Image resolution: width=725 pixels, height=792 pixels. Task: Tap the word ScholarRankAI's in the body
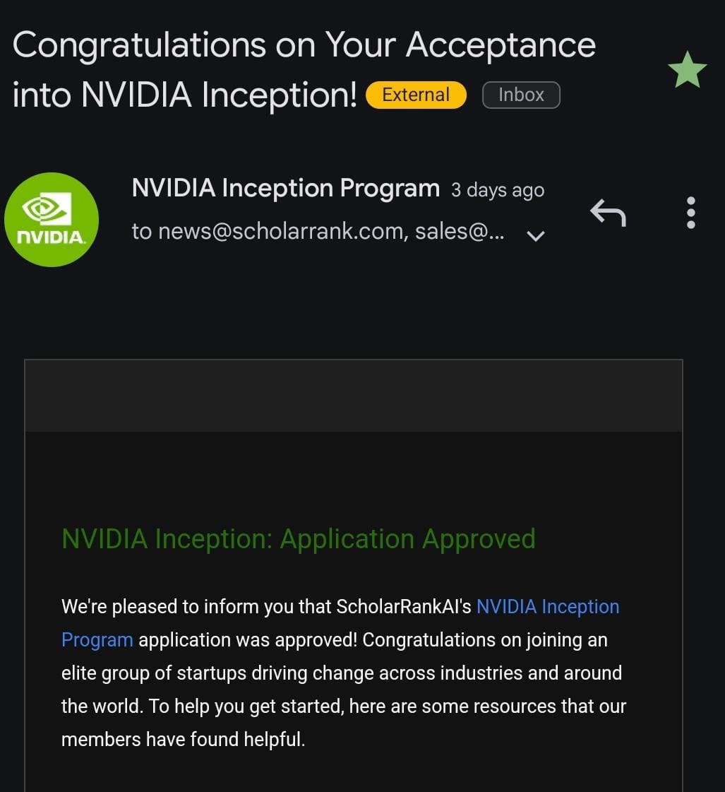(404, 607)
